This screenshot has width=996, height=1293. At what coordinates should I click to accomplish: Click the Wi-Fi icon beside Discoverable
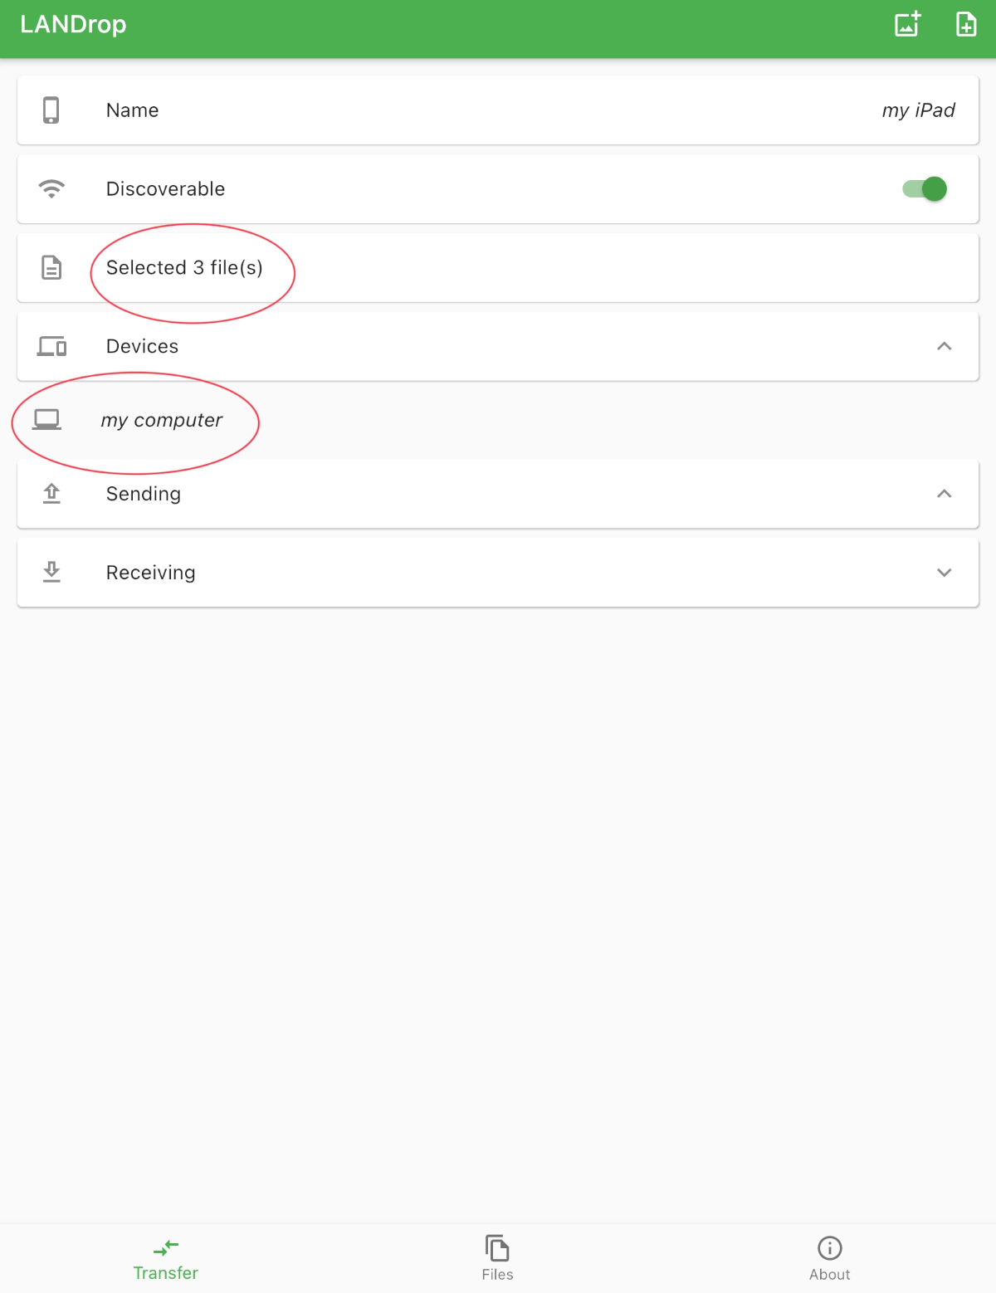coord(51,188)
